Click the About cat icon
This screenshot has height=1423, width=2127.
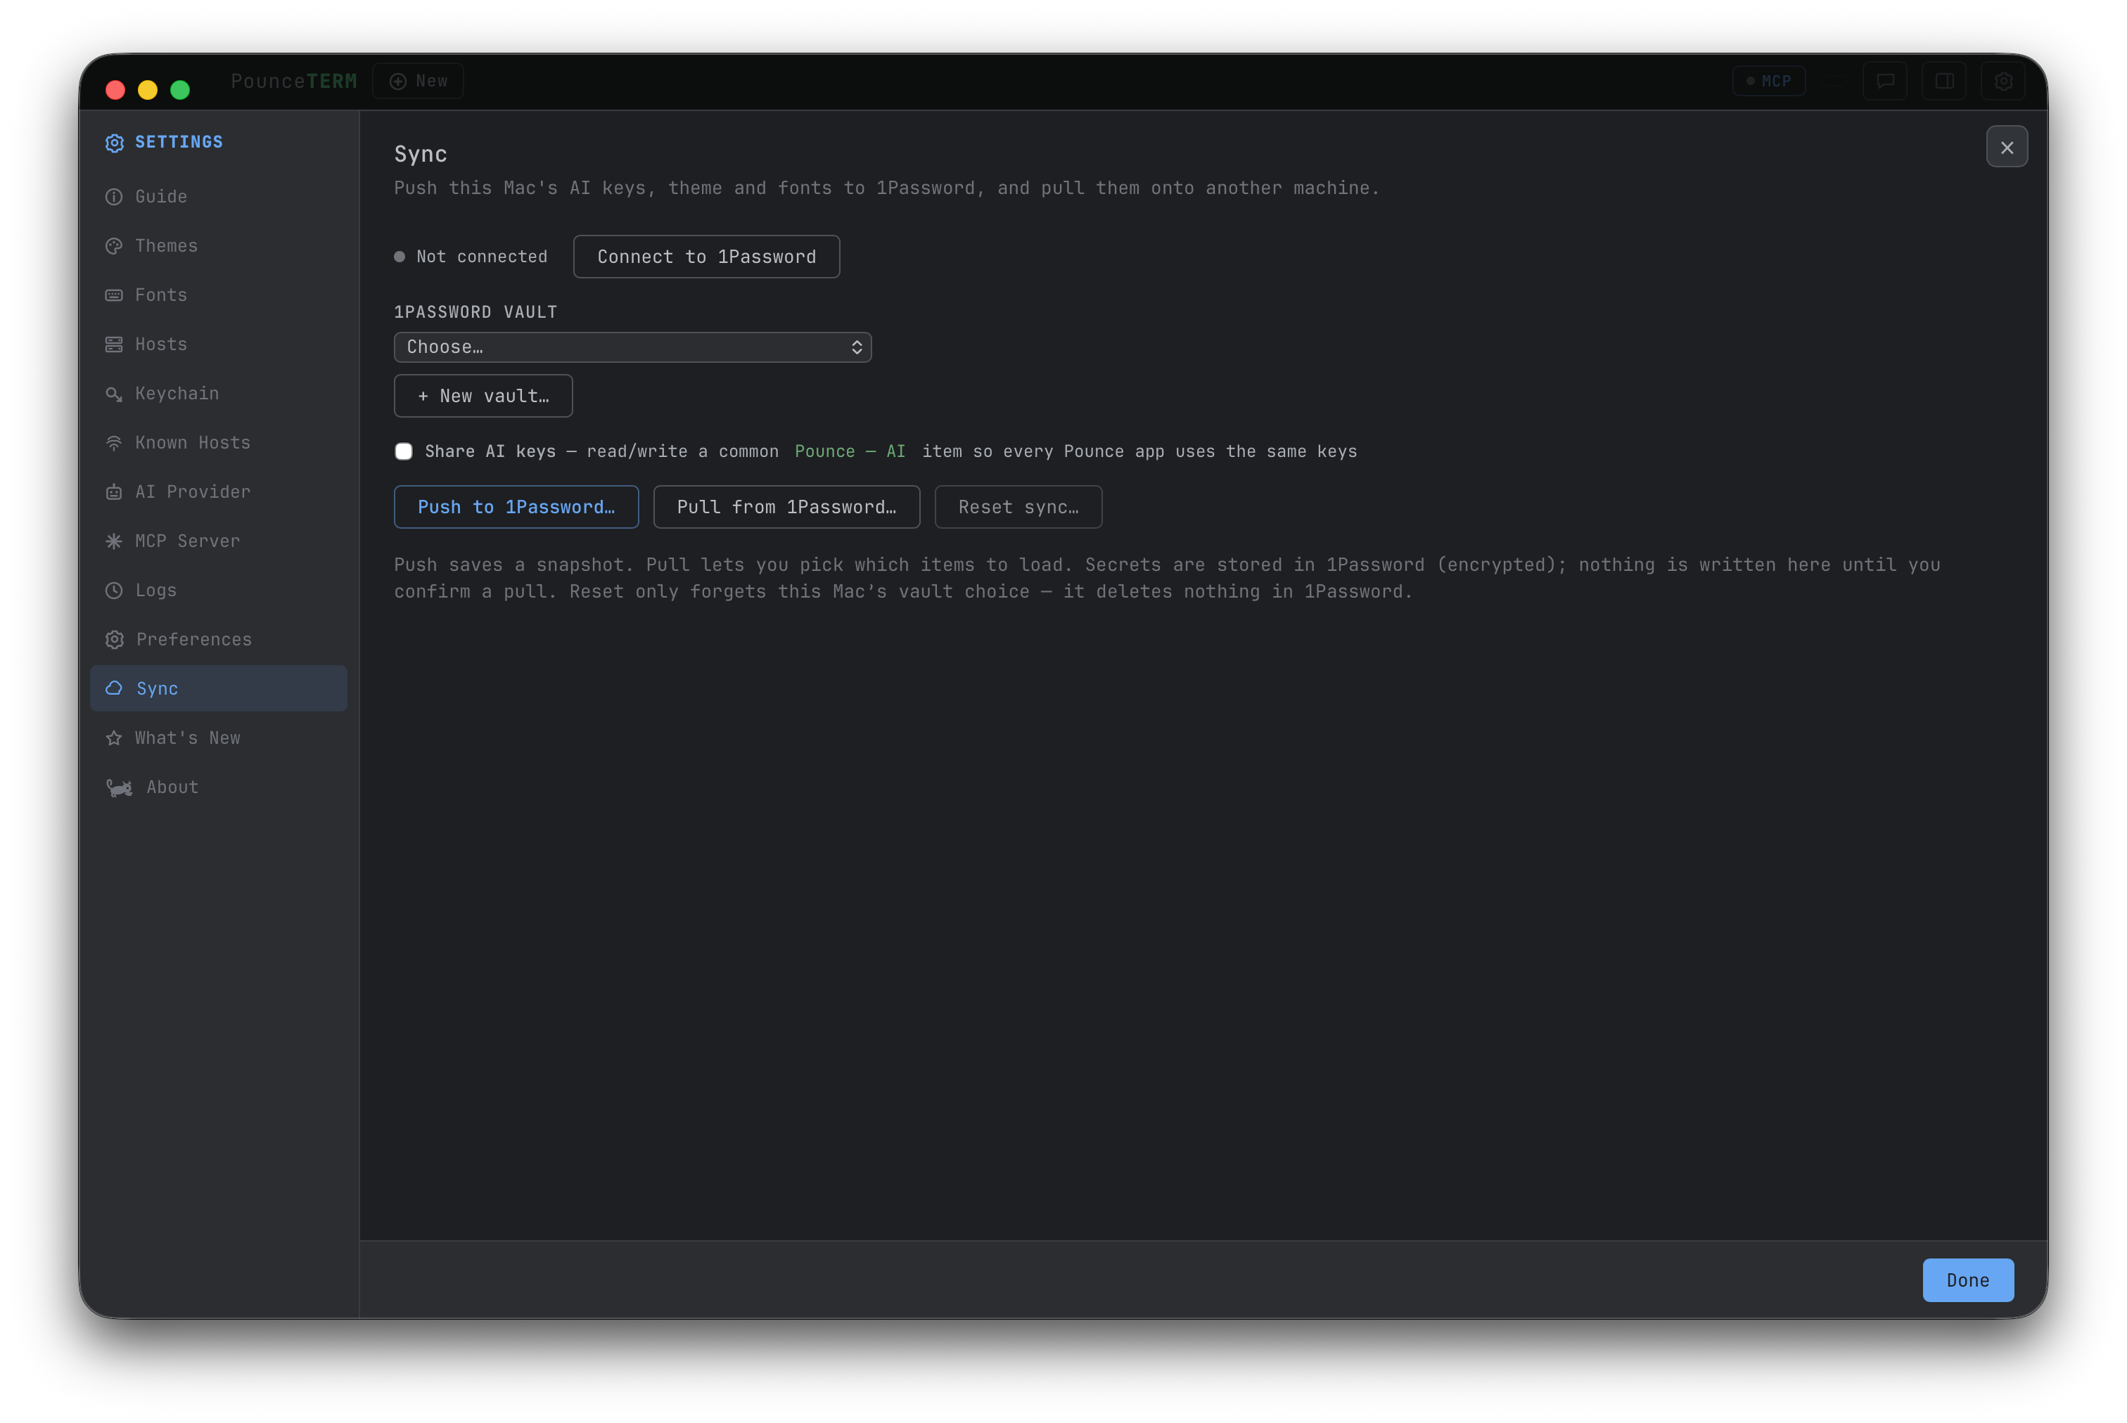click(x=119, y=787)
